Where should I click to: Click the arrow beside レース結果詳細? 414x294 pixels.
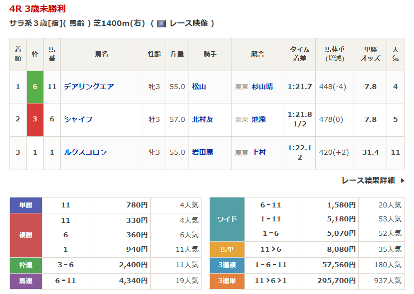click(x=402, y=181)
